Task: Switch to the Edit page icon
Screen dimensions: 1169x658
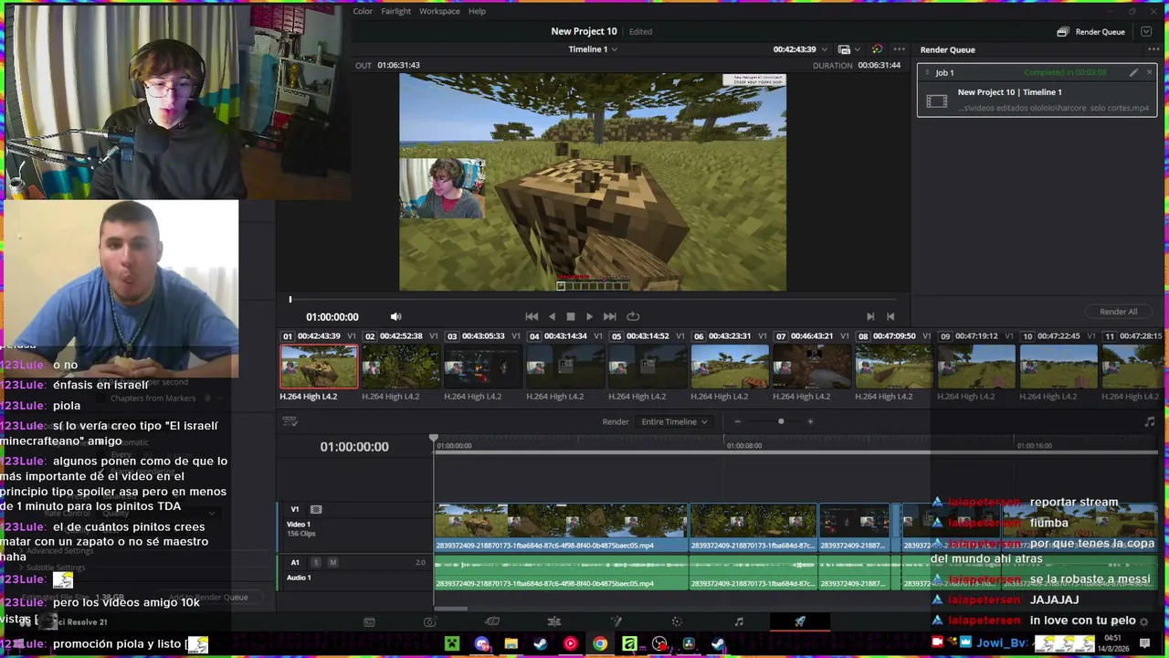Action: pyautogui.click(x=553, y=622)
